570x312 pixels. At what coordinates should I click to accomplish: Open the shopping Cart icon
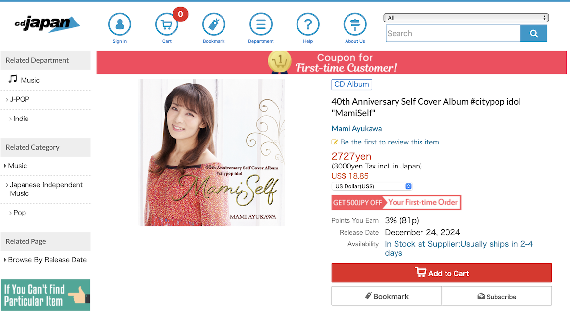167,24
